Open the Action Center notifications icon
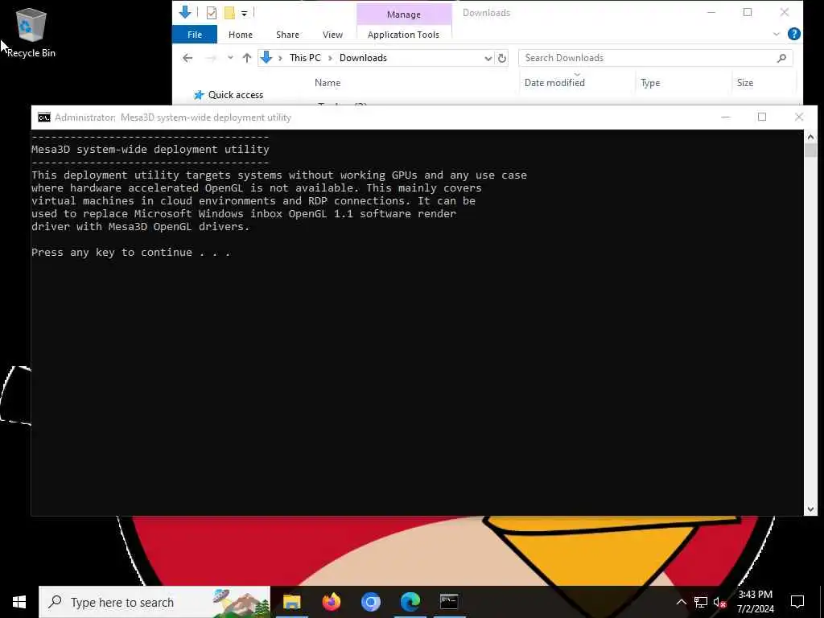The width and height of the screenshot is (824, 618). (797, 602)
